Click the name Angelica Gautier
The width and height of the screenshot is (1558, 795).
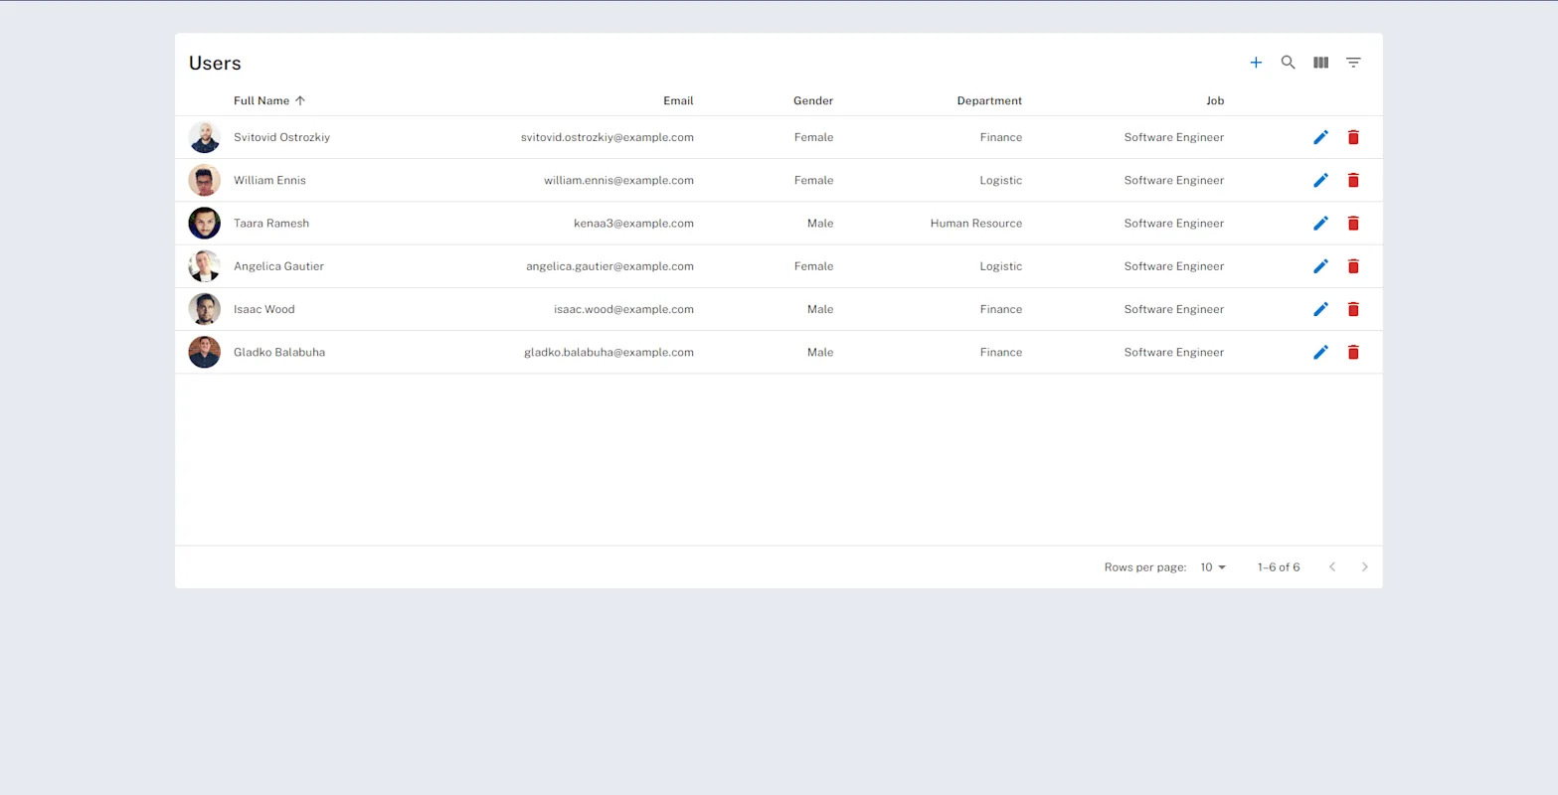click(278, 266)
